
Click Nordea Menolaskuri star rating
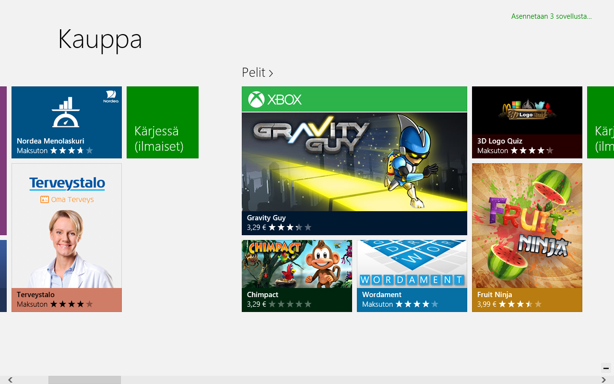click(71, 151)
